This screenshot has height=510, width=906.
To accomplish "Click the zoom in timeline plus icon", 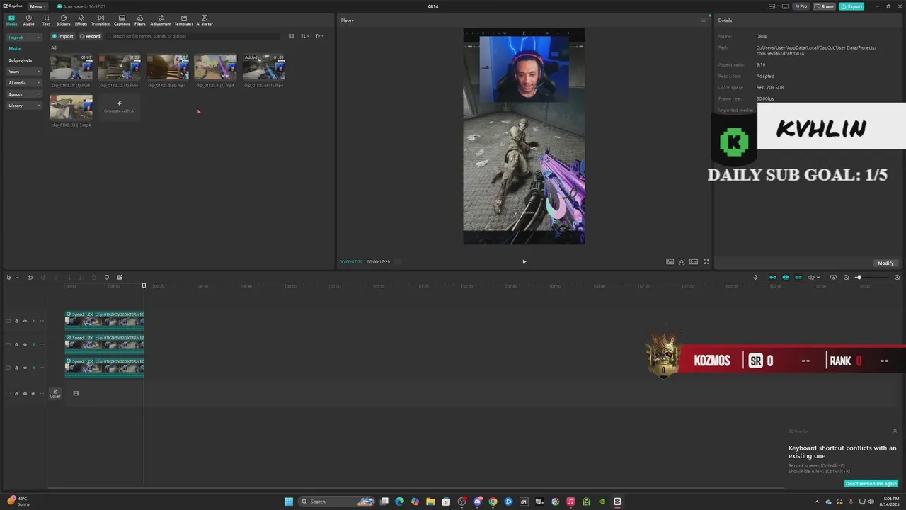I will (897, 277).
